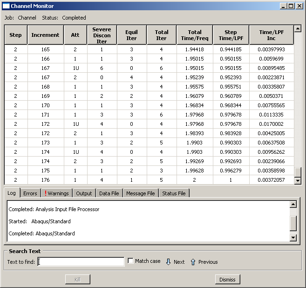Click the Channel Monitor window title icon
This screenshot has height=288, width=306.
pyautogui.click(x=6, y=6)
